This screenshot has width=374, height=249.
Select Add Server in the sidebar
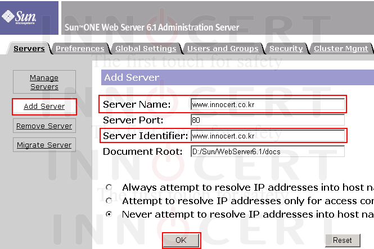(44, 107)
